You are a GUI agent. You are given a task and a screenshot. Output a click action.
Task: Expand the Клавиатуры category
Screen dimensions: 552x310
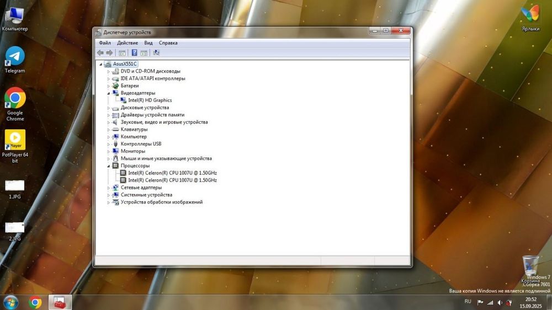tap(108, 130)
